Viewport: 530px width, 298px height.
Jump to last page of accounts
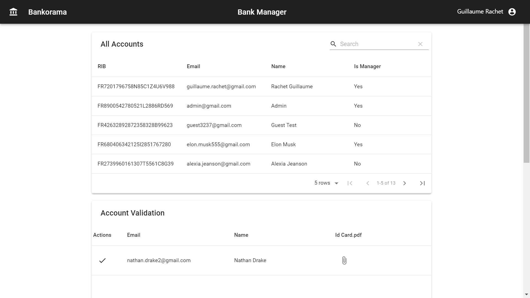point(422,183)
